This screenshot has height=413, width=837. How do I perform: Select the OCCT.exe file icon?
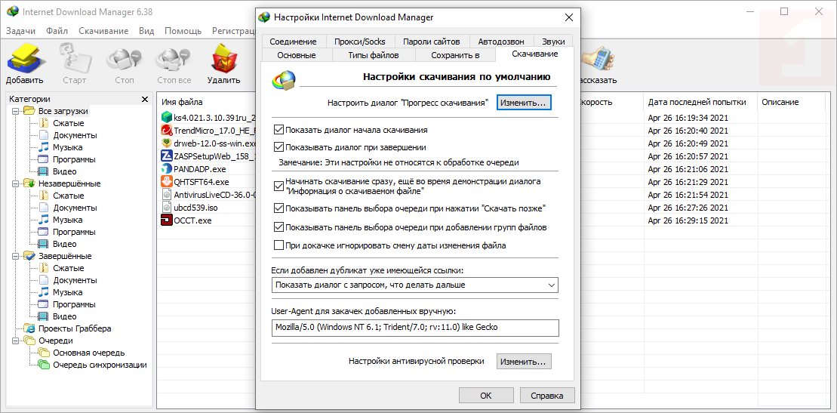[x=166, y=220]
